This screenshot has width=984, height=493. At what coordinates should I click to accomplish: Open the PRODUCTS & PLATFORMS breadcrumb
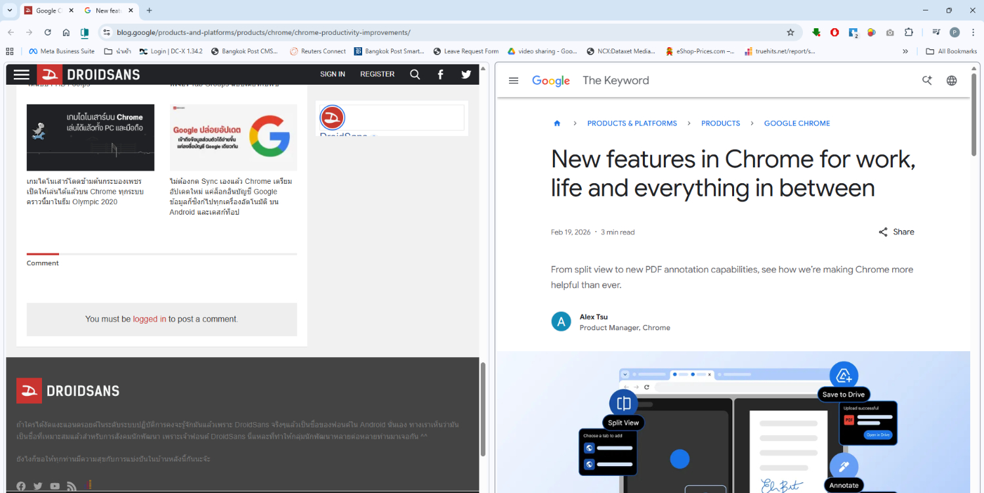pyautogui.click(x=632, y=123)
